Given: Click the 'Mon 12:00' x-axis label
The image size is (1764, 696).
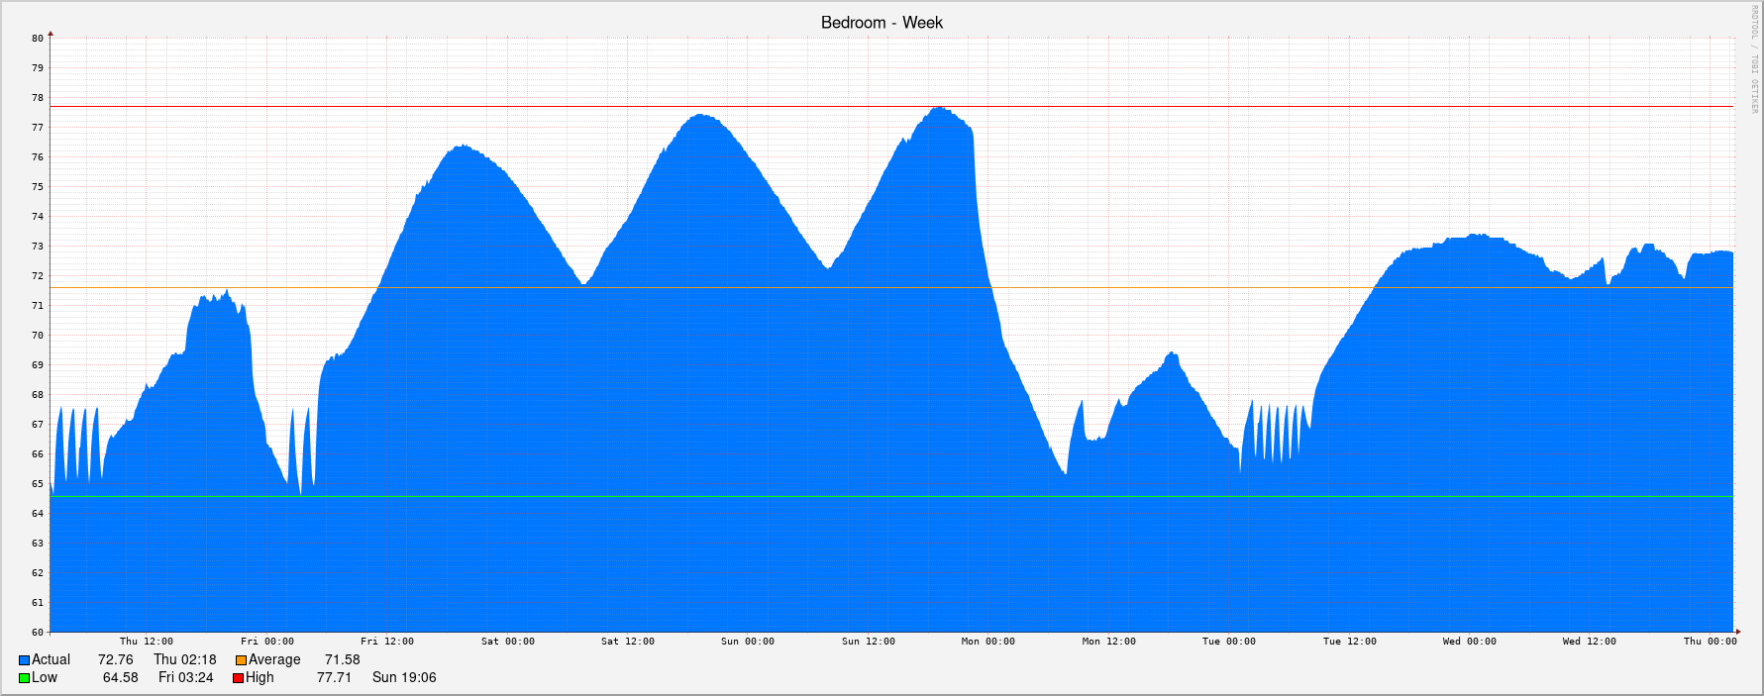Looking at the screenshot, I should (1108, 642).
